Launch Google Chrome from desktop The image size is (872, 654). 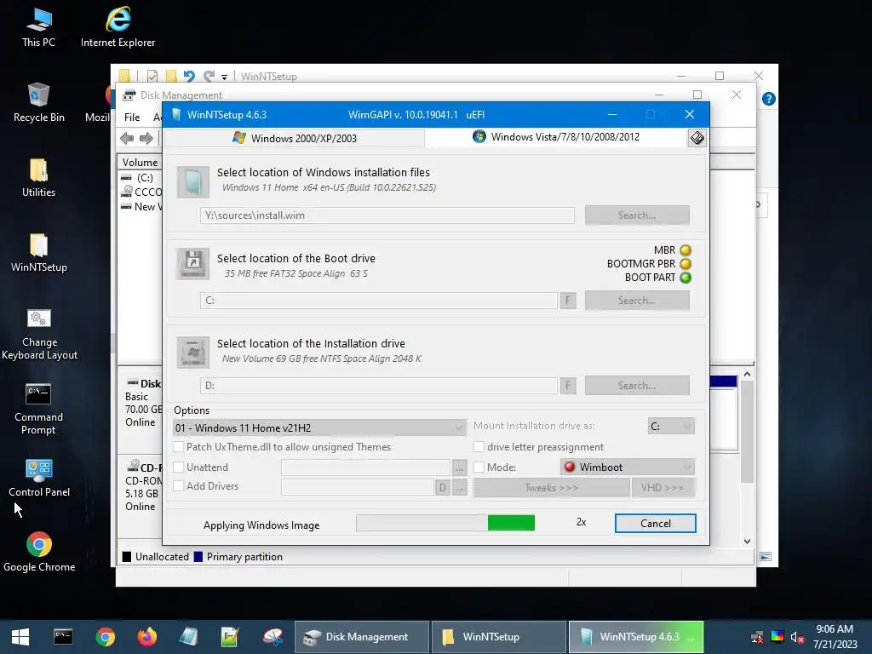pyautogui.click(x=39, y=552)
